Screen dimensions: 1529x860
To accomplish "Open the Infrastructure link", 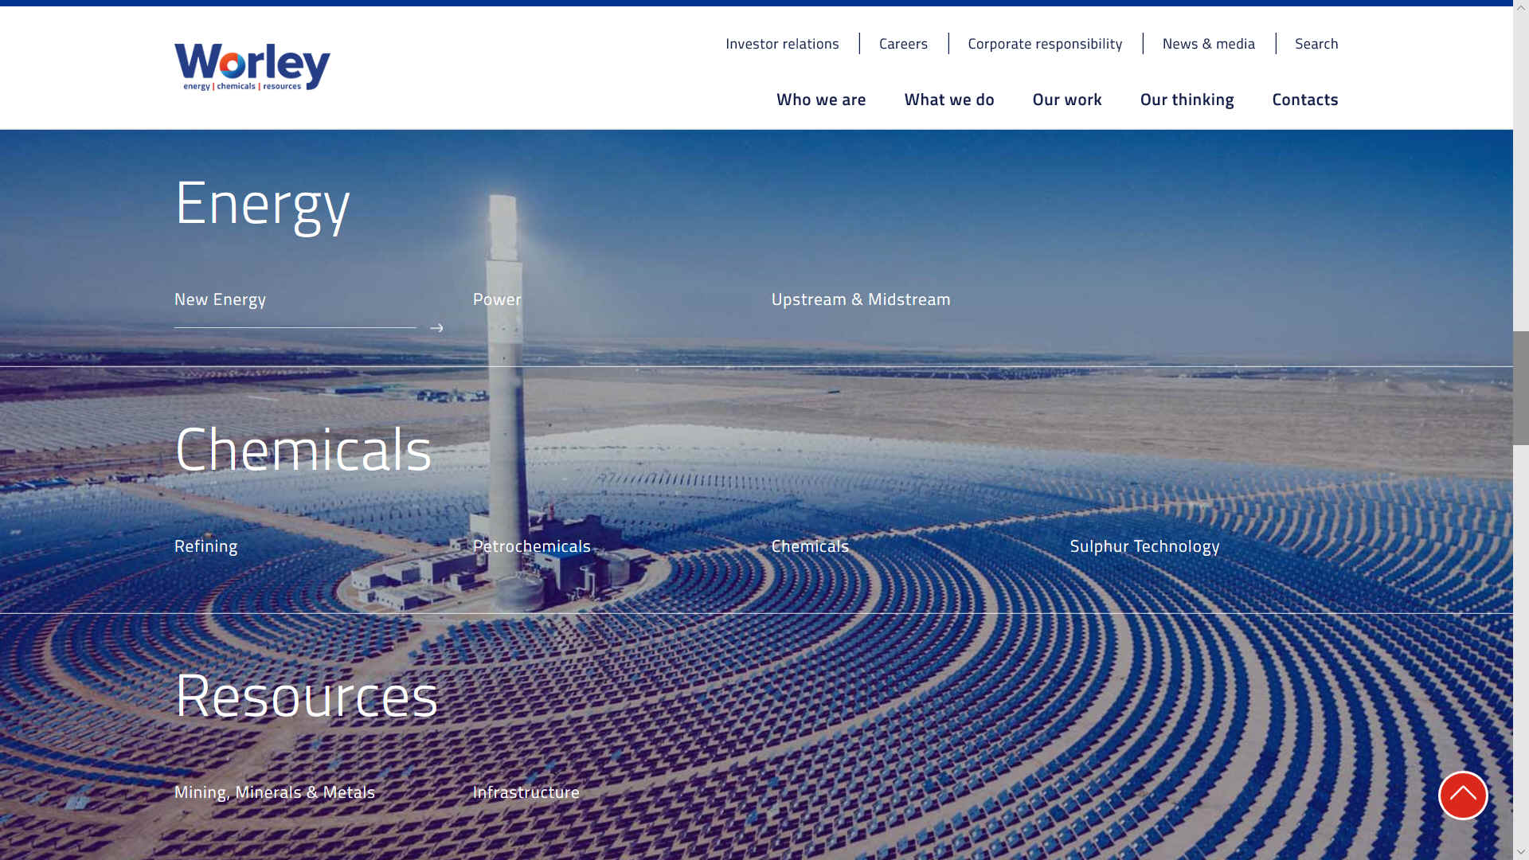I will [526, 792].
